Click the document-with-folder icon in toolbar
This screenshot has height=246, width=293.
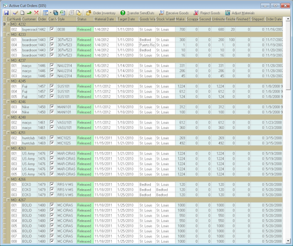click(x=79, y=13)
